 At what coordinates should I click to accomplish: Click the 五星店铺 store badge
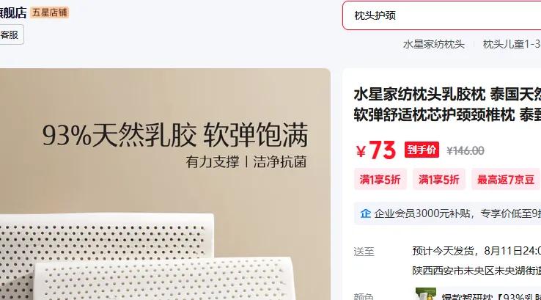click(x=50, y=12)
